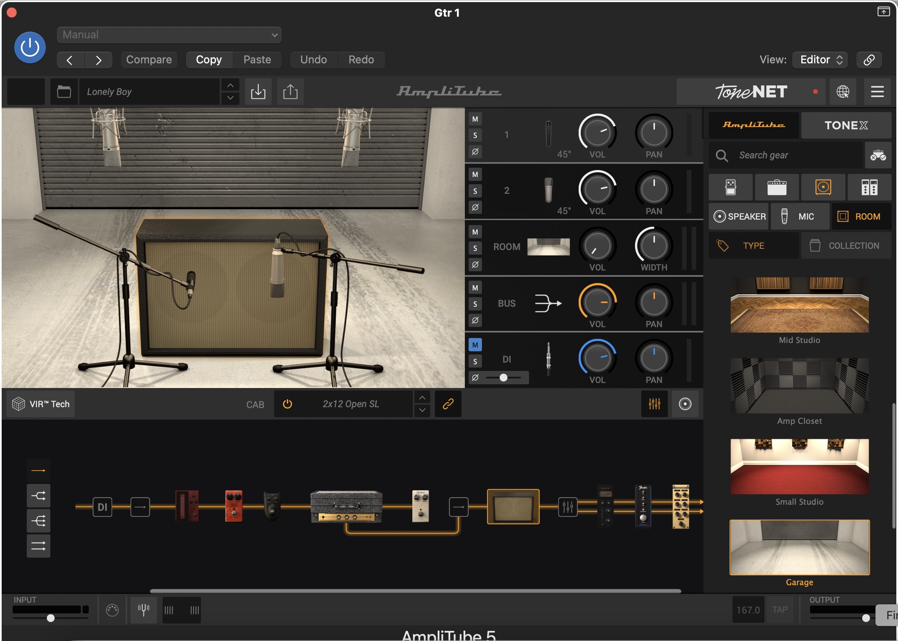Open the tuner fork icon
Viewport: 898px width, 641px height.
tap(143, 610)
